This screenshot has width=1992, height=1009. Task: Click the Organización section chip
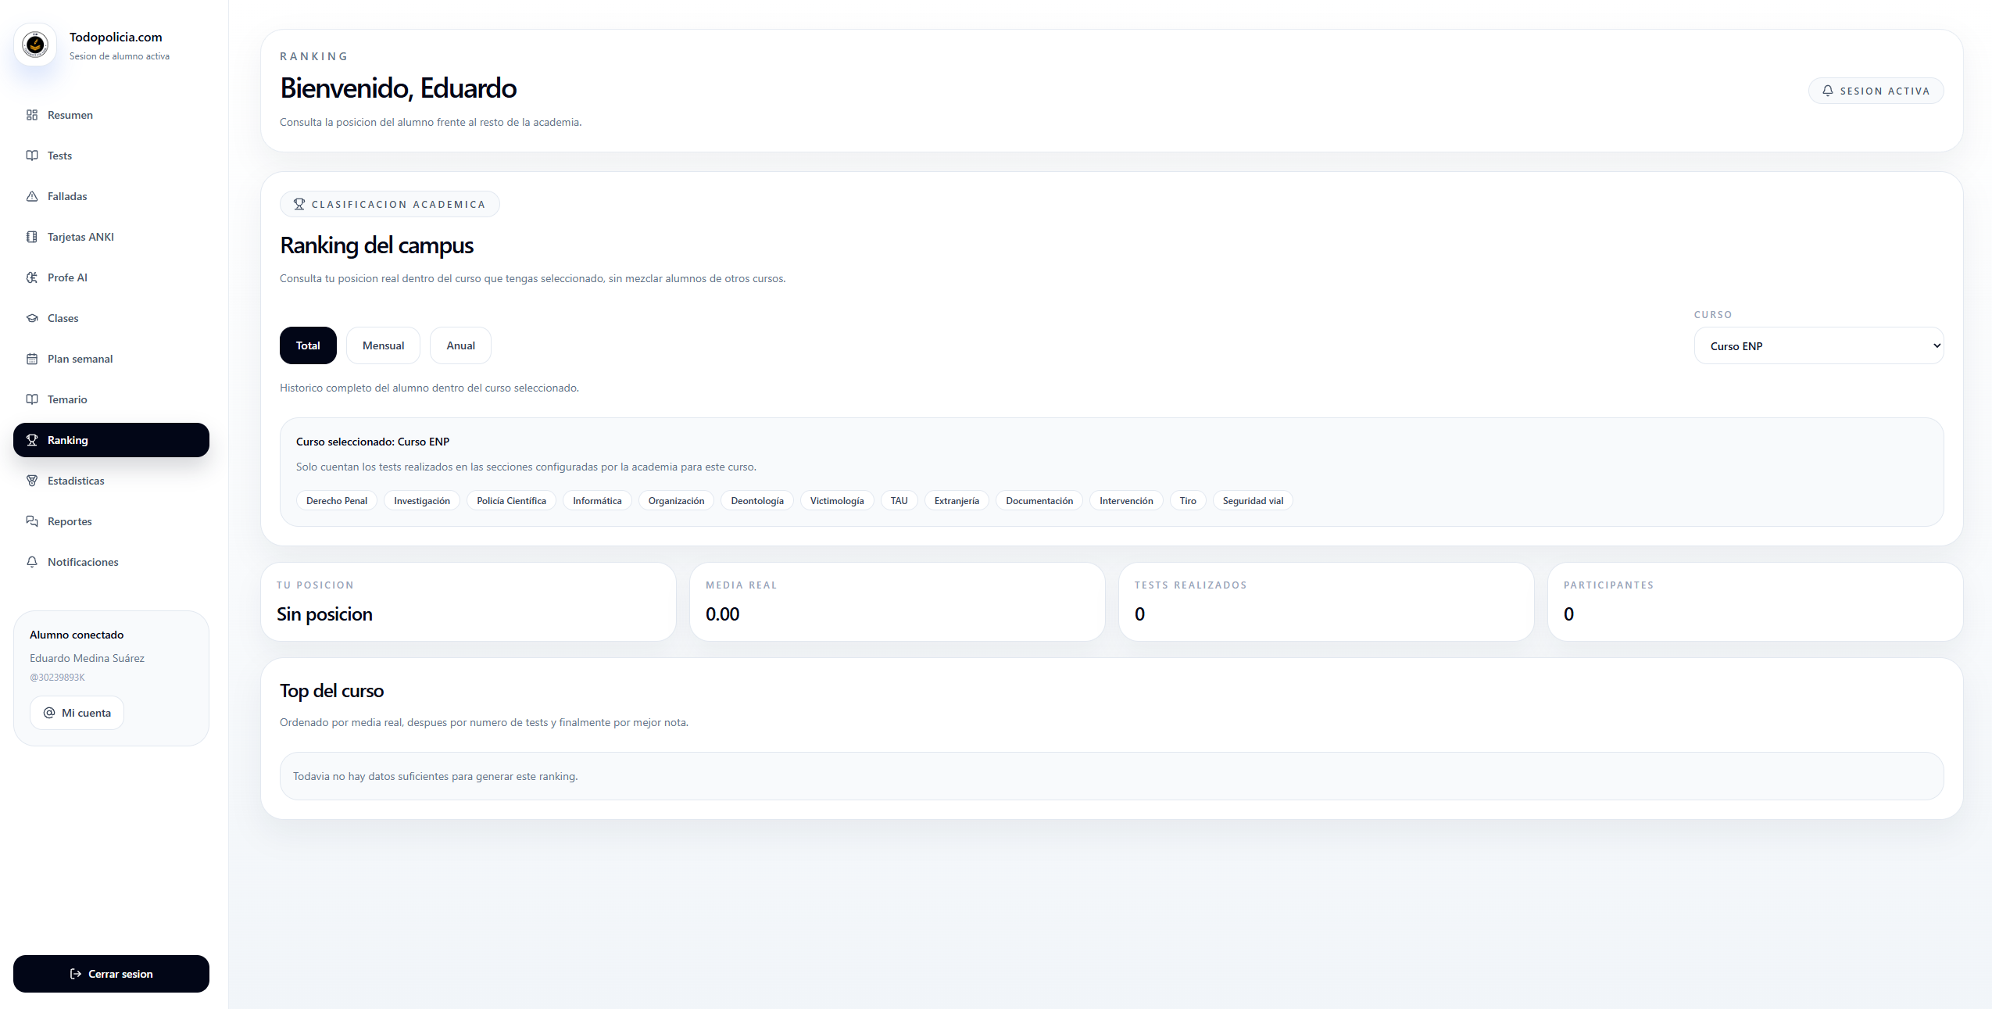coord(676,501)
